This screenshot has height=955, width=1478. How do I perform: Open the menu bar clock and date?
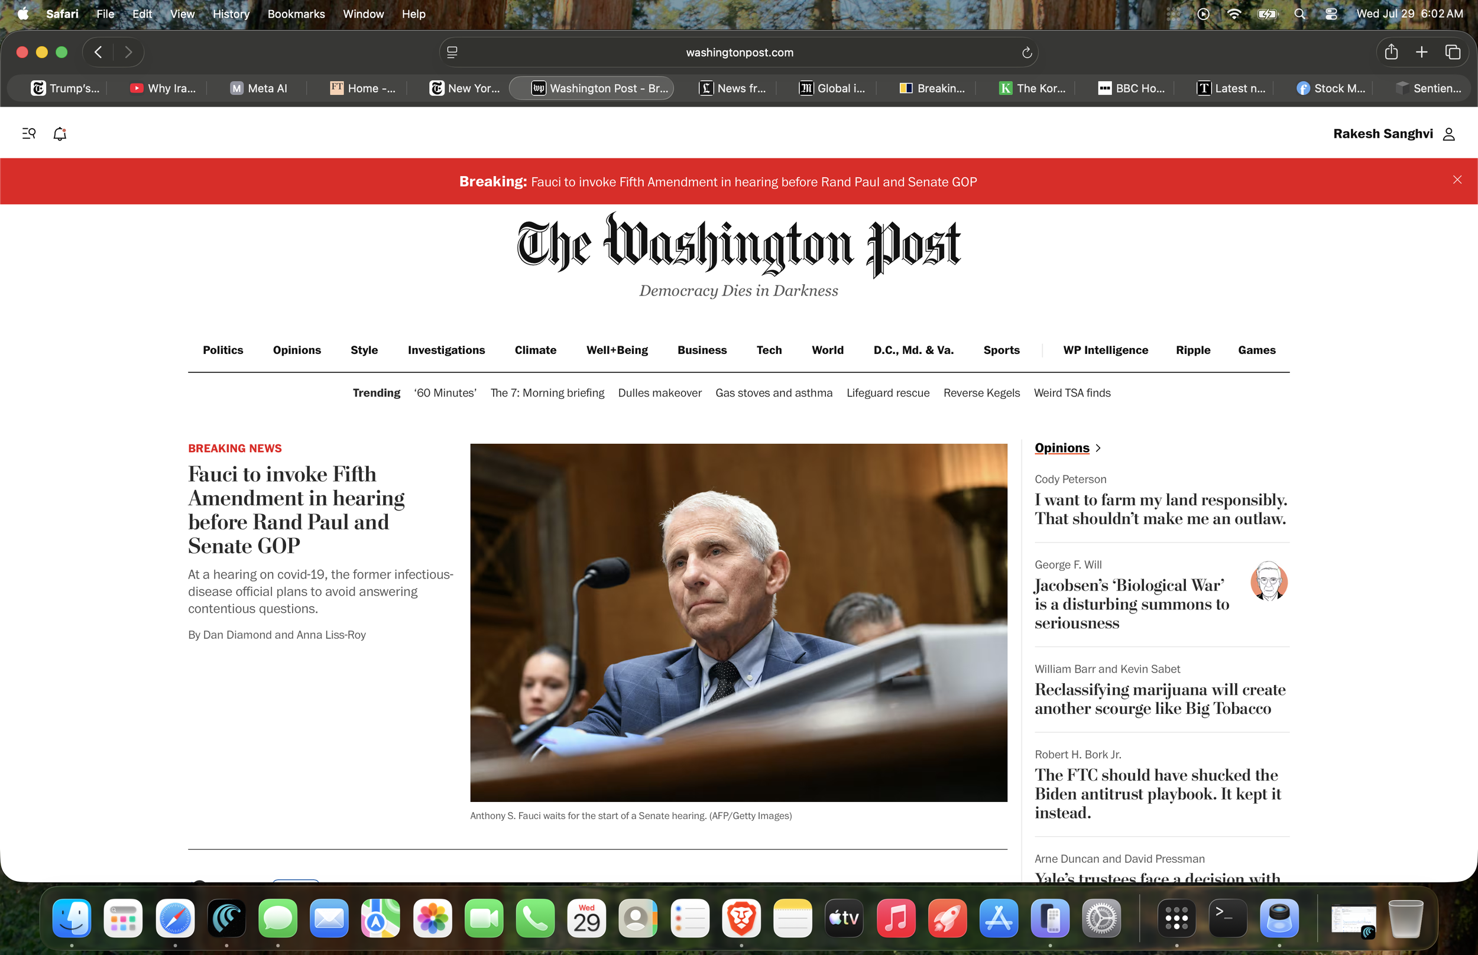tap(1409, 14)
